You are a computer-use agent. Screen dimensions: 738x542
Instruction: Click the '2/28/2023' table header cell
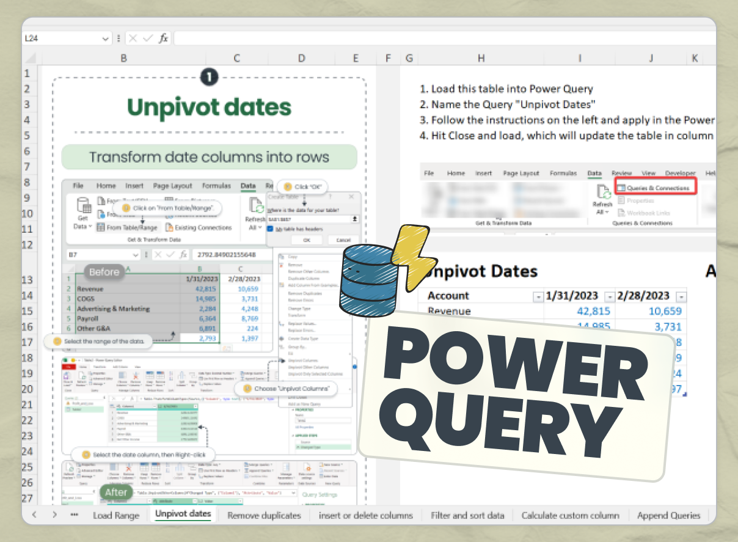[651, 296]
